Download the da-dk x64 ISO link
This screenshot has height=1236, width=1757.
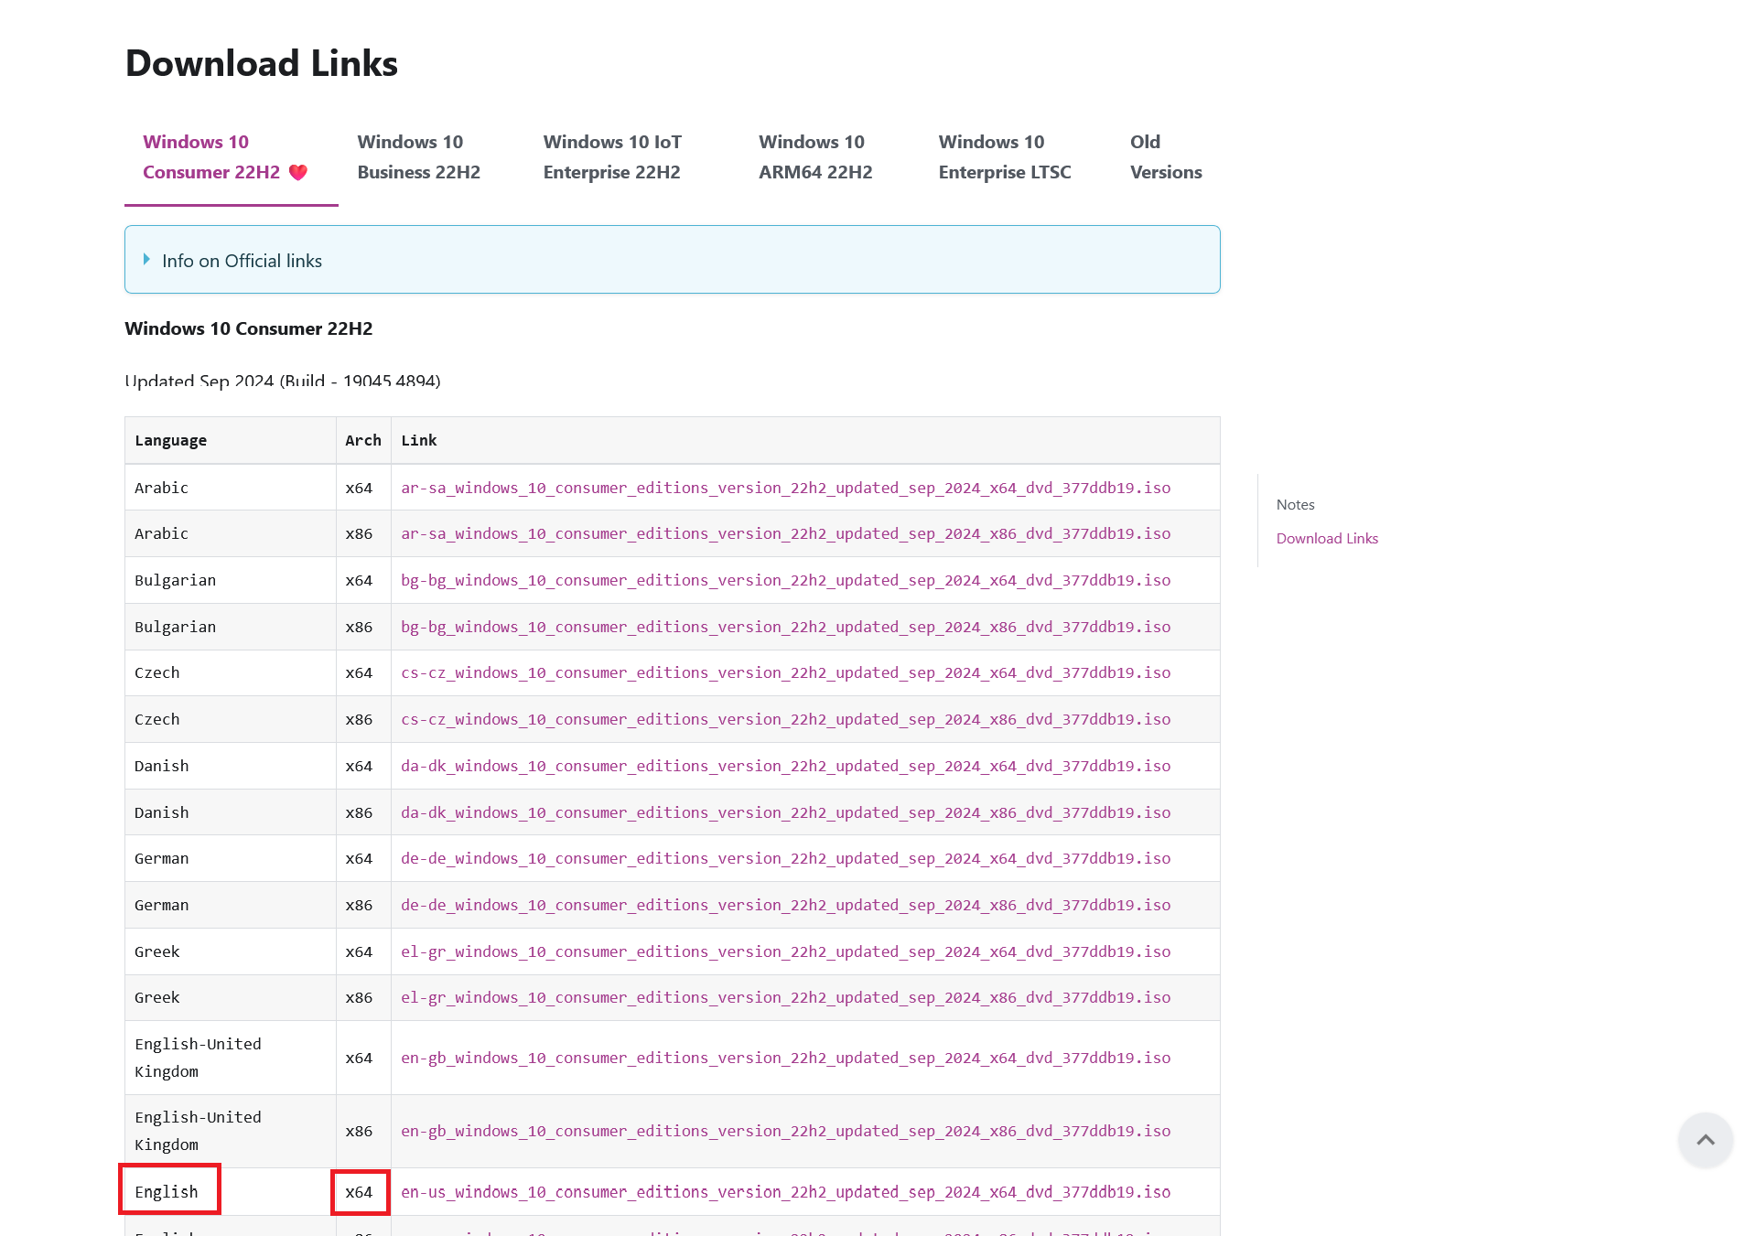point(785,766)
